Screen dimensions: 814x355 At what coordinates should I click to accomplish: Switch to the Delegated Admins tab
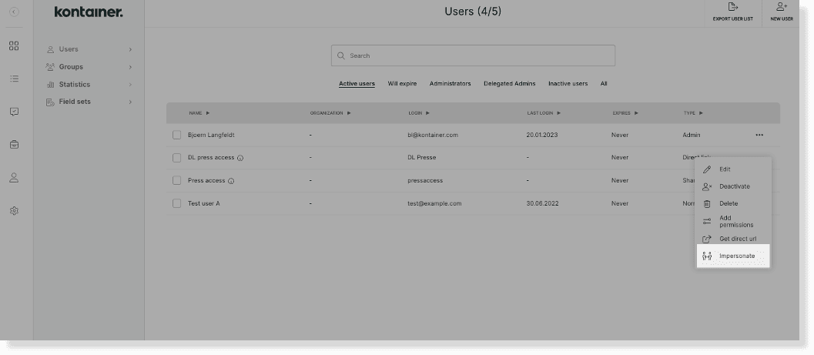click(x=509, y=84)
